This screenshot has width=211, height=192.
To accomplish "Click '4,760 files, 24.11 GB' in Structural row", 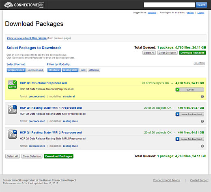I will click(x=189, y=83).
